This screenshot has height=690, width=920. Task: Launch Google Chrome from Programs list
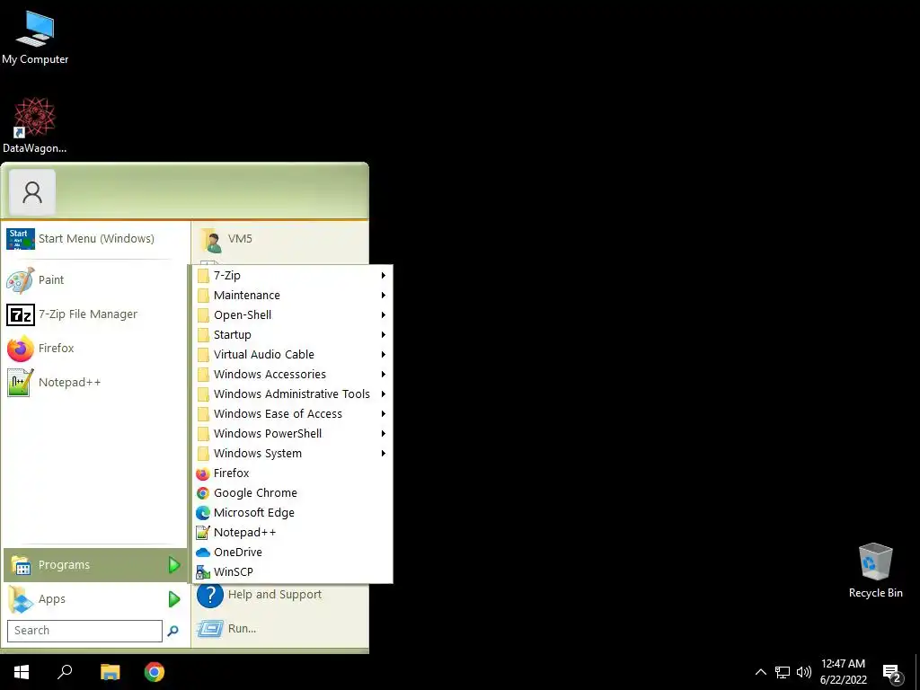coord(292,493)
